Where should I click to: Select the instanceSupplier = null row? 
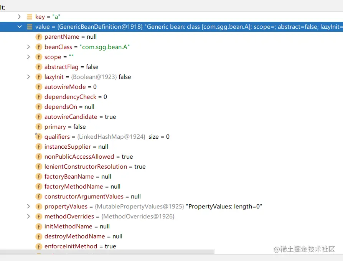point(76,146)
